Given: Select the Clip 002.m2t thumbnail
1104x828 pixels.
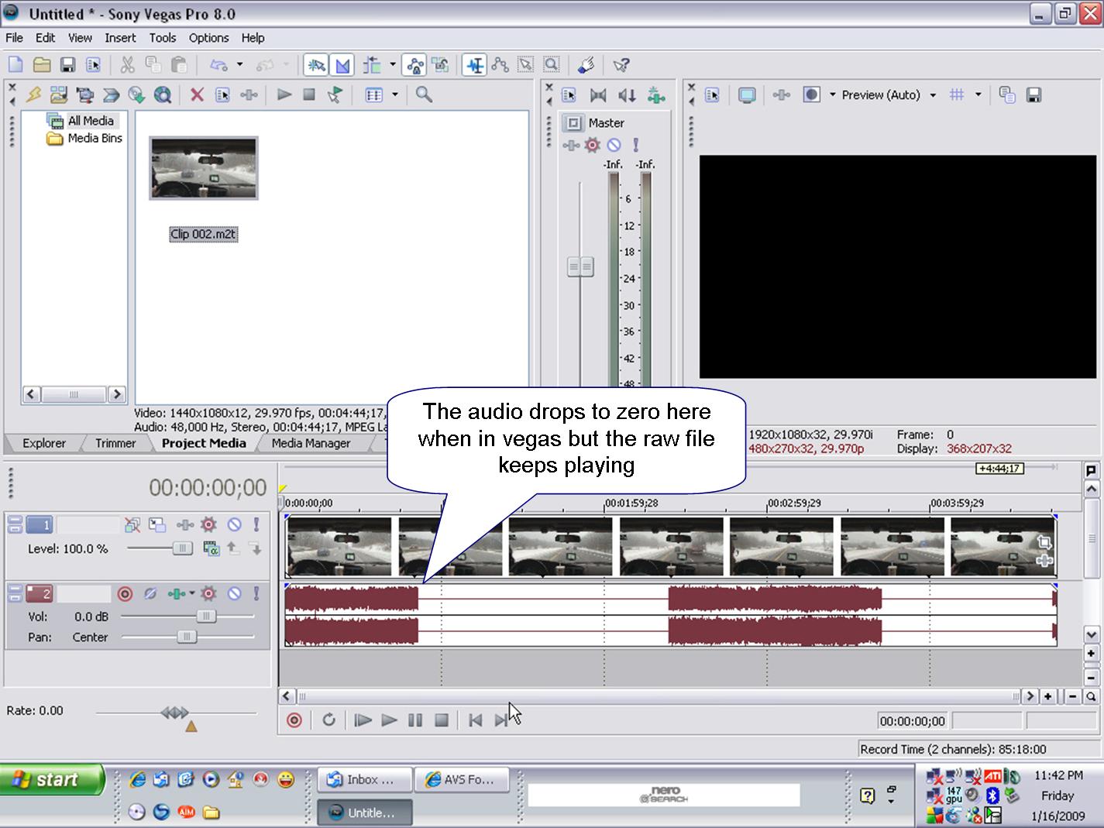Looking at the screenshot, I should click(x=203, y=169).
